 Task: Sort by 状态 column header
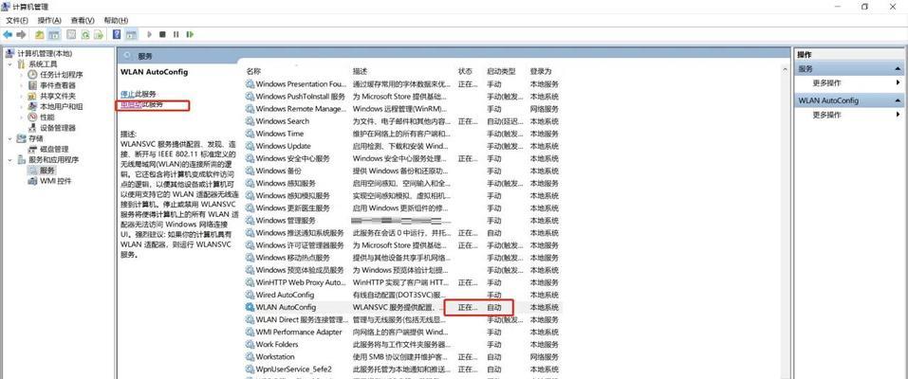[466, 71]
